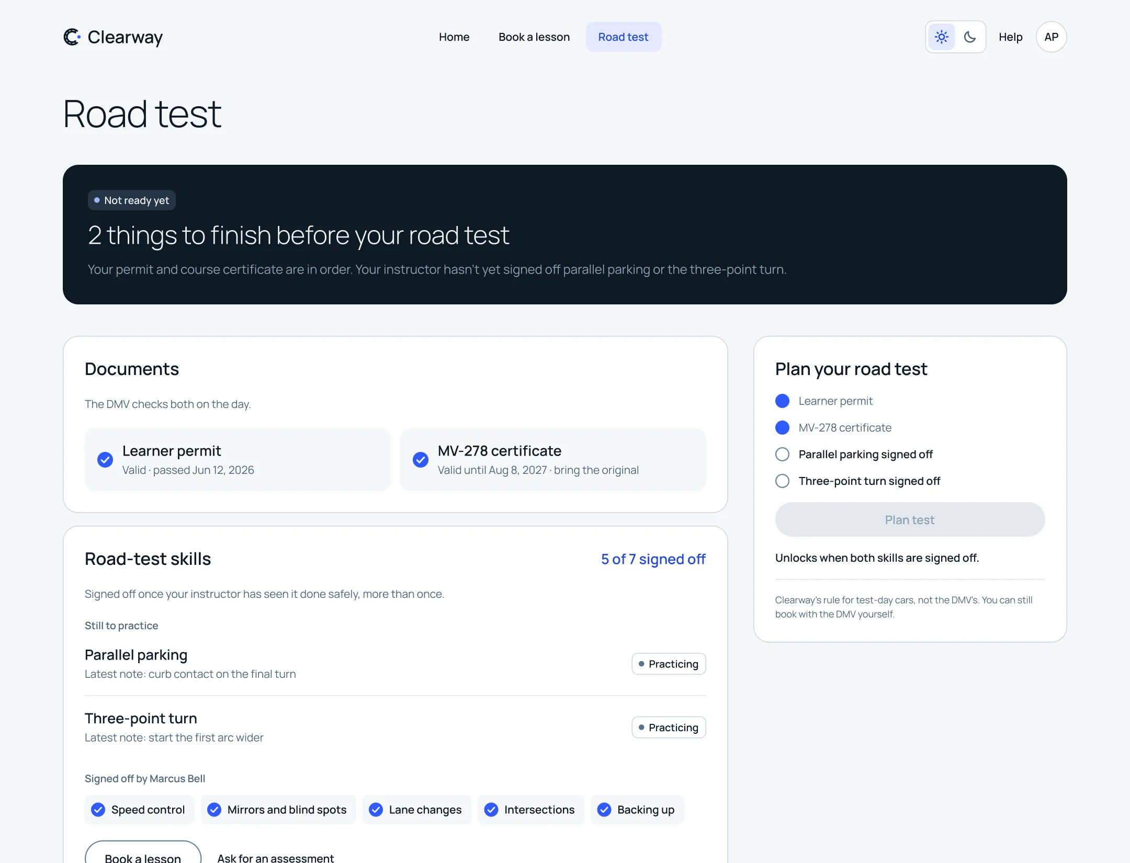The image size is (1130, 863).
Task: Click the Plan your road test heading
Action: point(851,369)
